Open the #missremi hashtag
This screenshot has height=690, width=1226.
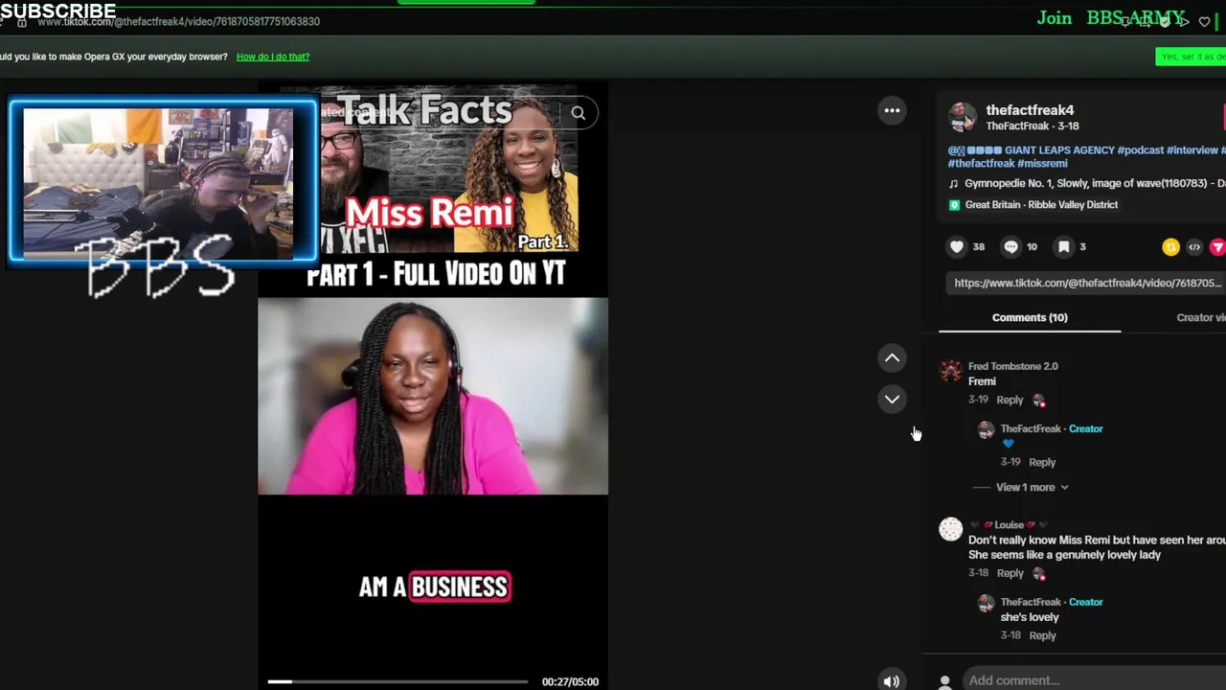1042,164
